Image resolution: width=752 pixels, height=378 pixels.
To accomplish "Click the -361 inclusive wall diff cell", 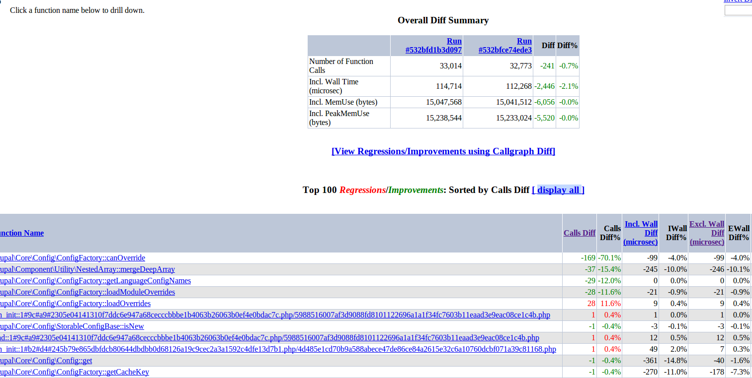I will point(650,361).
